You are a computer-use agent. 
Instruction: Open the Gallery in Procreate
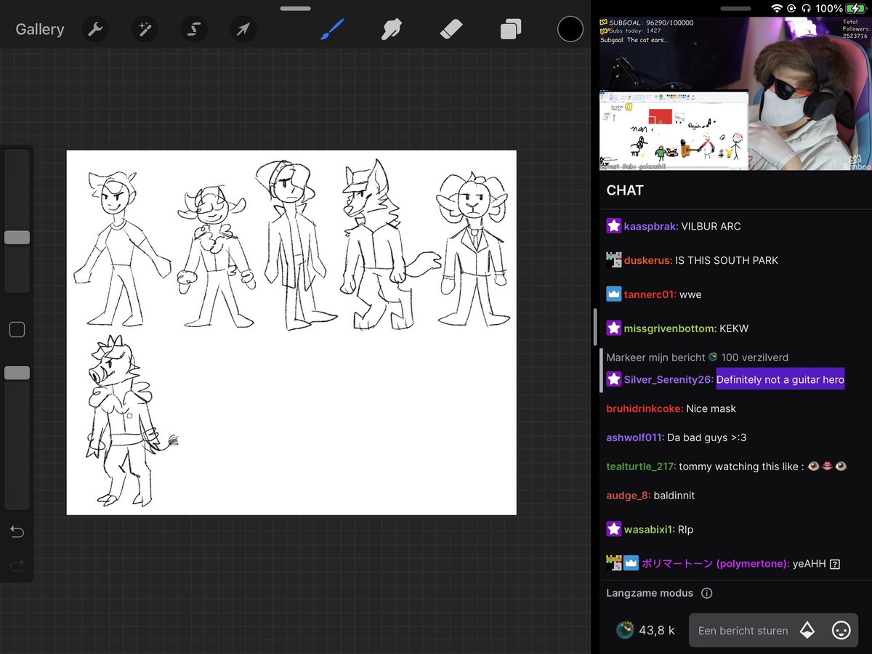(40, 30)
